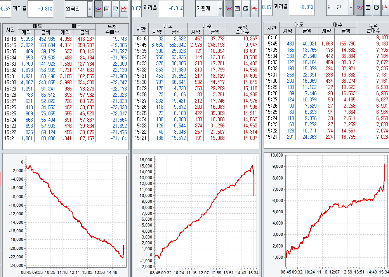Click memo note icon in 외국인 panel
Viewport: 389px width, 277px height.
115,9
